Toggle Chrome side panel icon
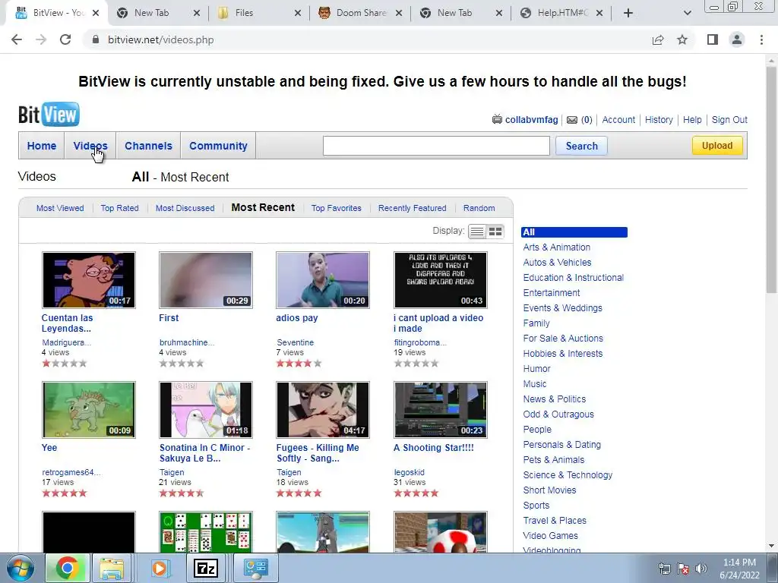 tap(713, 39)
